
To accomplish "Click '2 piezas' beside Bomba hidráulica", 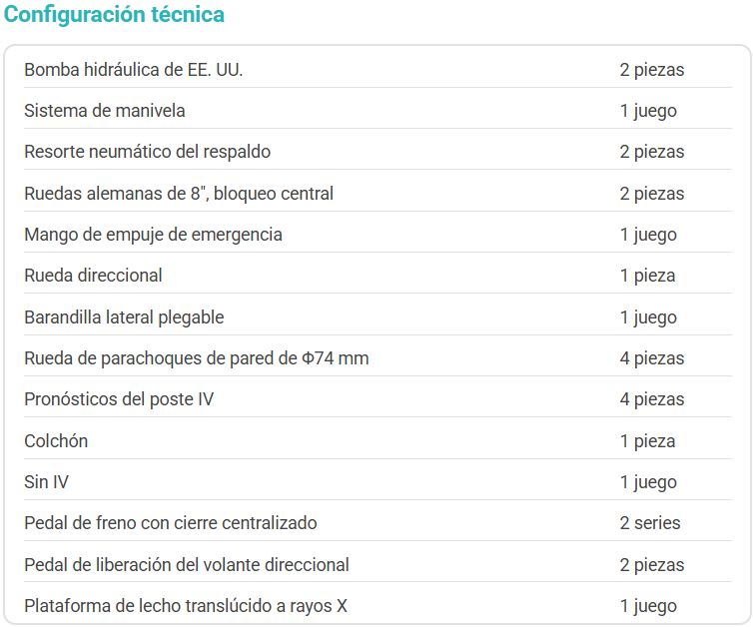I will (652, 70).
